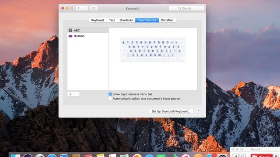Image resolution: width=280 pixels, height=157 pixels.
Task: Toggle Show Input menu in menu bar
Action: coord(110,94)
